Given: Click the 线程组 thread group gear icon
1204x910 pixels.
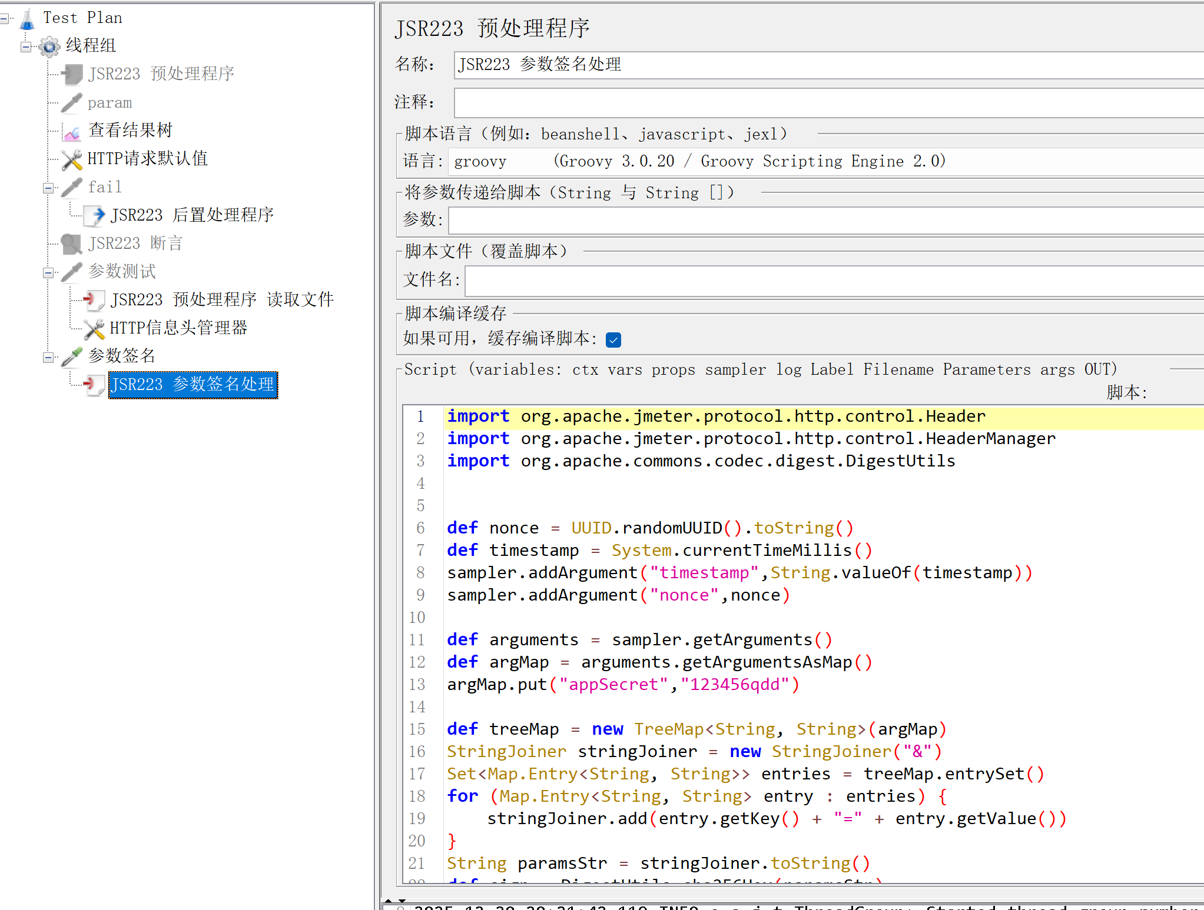Looking at the screenshot, I should click(x=49, y=46).
